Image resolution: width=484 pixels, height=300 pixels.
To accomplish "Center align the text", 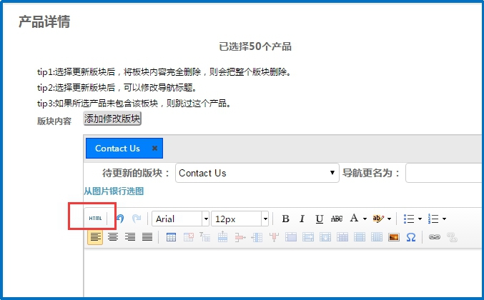I will pos(113,237).
